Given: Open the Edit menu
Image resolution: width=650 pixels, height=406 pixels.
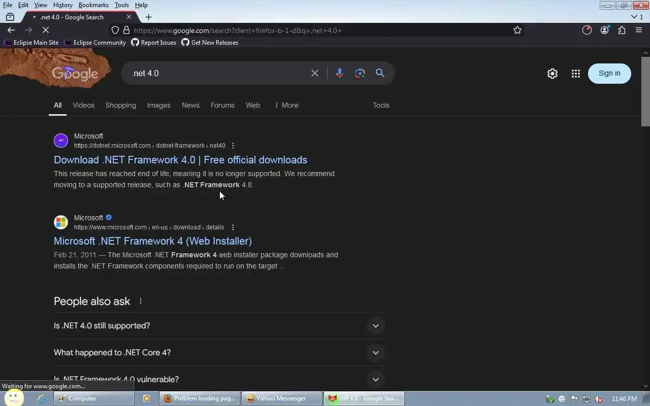Looking at the screenshot, I should (x=23, y=5).
